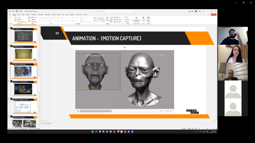Image resolution: width=255 pixels, height=143 pixels.
Task: Click the top participant's video tile
Action: pyautogui.click(x=233, y=36)
